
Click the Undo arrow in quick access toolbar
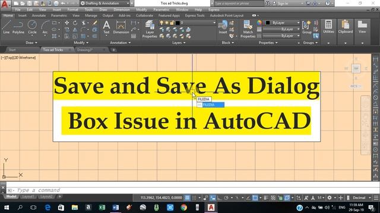click(63, 4)
